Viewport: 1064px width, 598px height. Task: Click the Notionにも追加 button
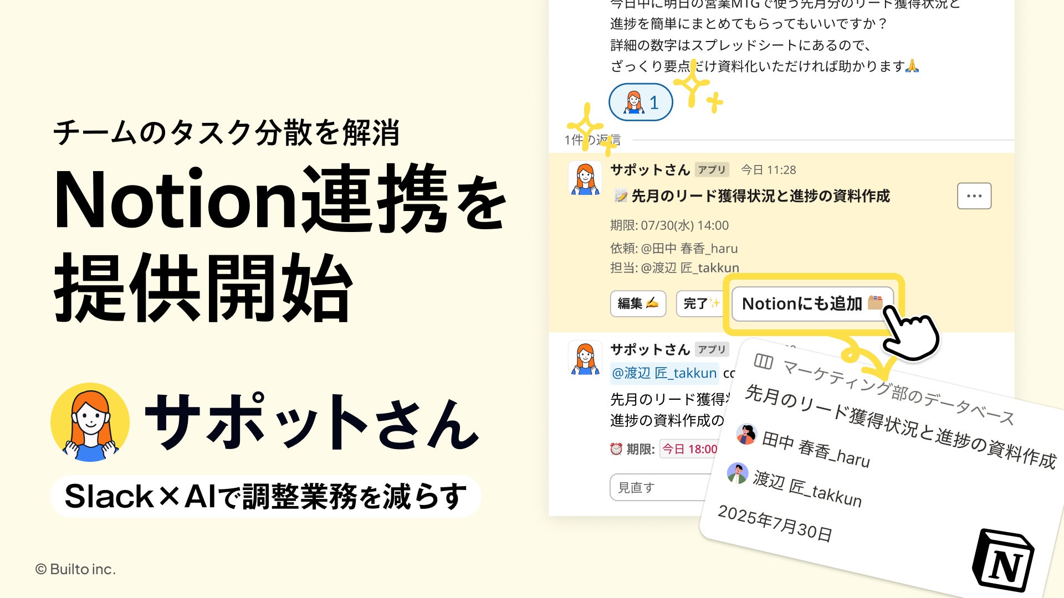(x=812, y=303)
